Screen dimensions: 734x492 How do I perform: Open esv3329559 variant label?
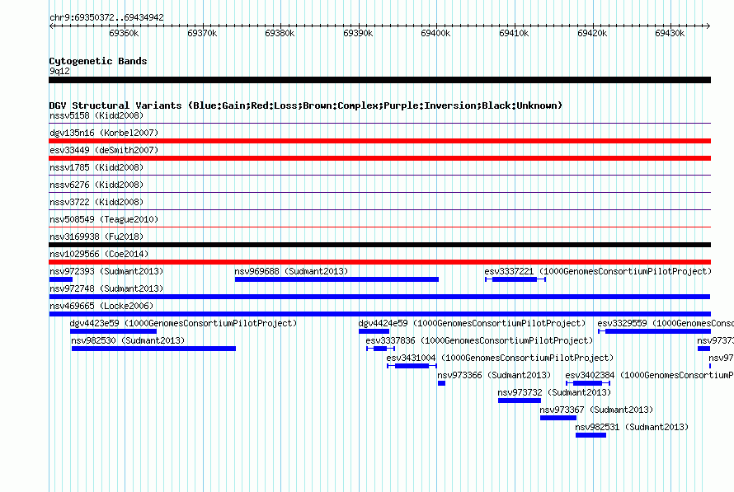coord(666,323)
